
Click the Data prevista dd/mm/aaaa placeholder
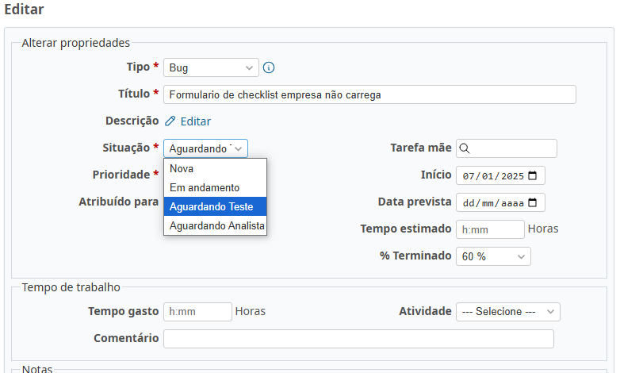tap(492, 203)
